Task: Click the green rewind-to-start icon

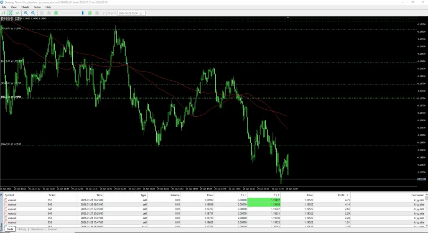Action: pyautogui.click(x=56, y=13)
